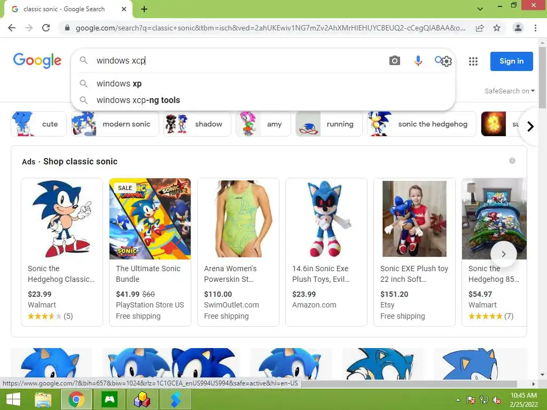This screenshot has width=547, height=410.
Task: Click the muted volume tray icon
Action: [x=497, y=400]
